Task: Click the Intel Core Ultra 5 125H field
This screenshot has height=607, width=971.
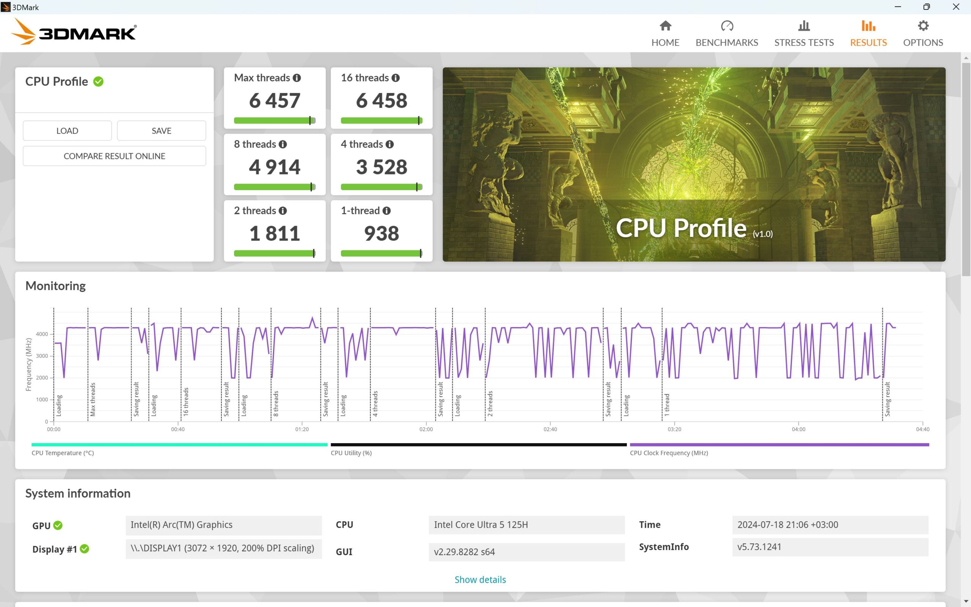Action: coord(526,525)
